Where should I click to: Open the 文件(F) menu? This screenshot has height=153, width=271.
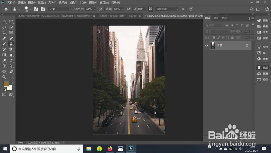pyautogui.click(x=11, y=2)
